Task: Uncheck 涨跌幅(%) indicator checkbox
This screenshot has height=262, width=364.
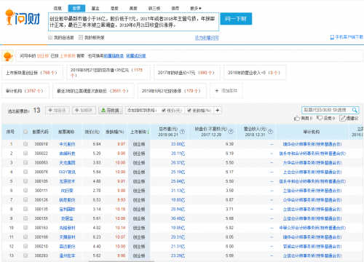Action: (189, 111)
